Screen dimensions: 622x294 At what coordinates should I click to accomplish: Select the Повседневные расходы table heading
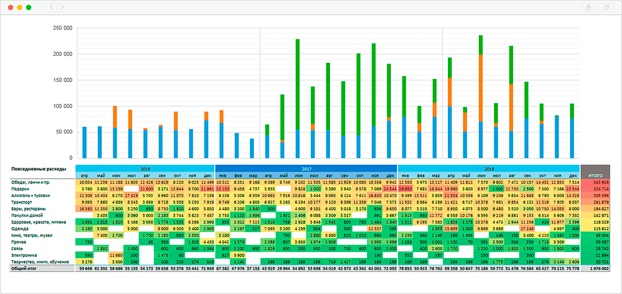point(39,169)
